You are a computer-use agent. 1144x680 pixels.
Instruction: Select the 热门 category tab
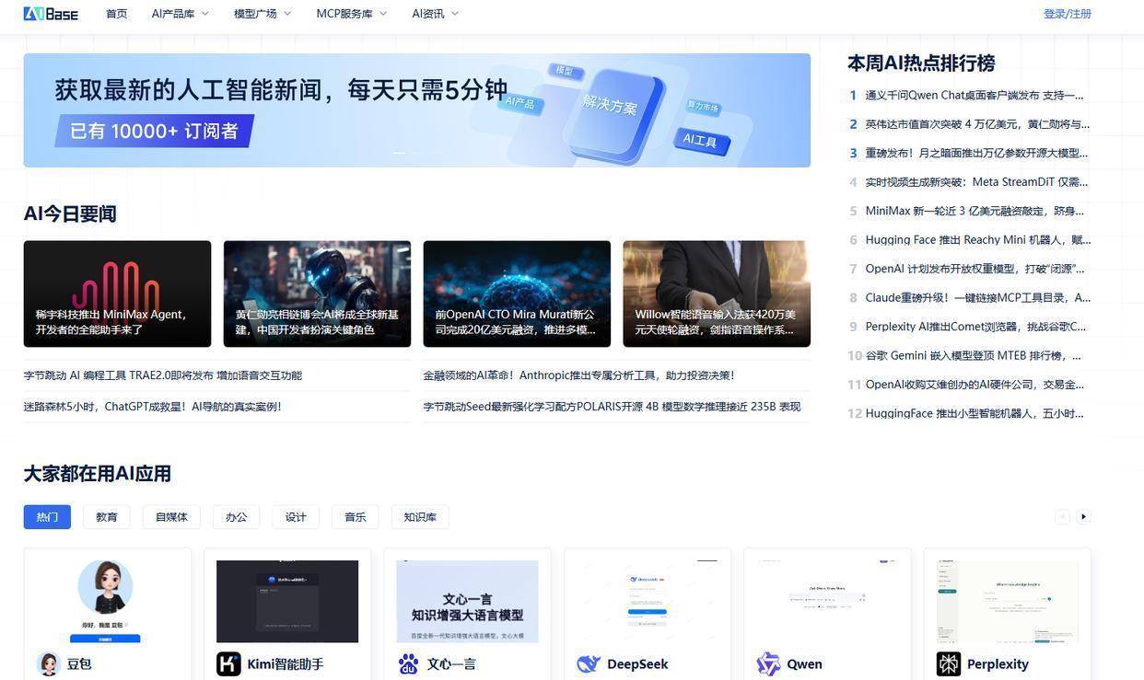47,517
